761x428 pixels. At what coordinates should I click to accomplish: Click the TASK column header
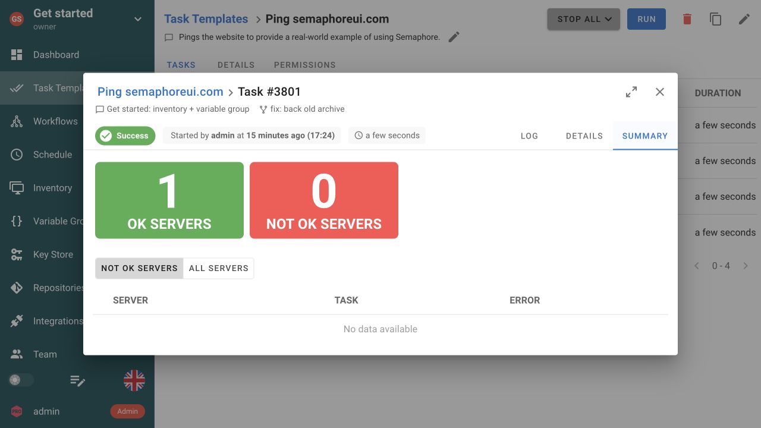click(x=347, y=300)
